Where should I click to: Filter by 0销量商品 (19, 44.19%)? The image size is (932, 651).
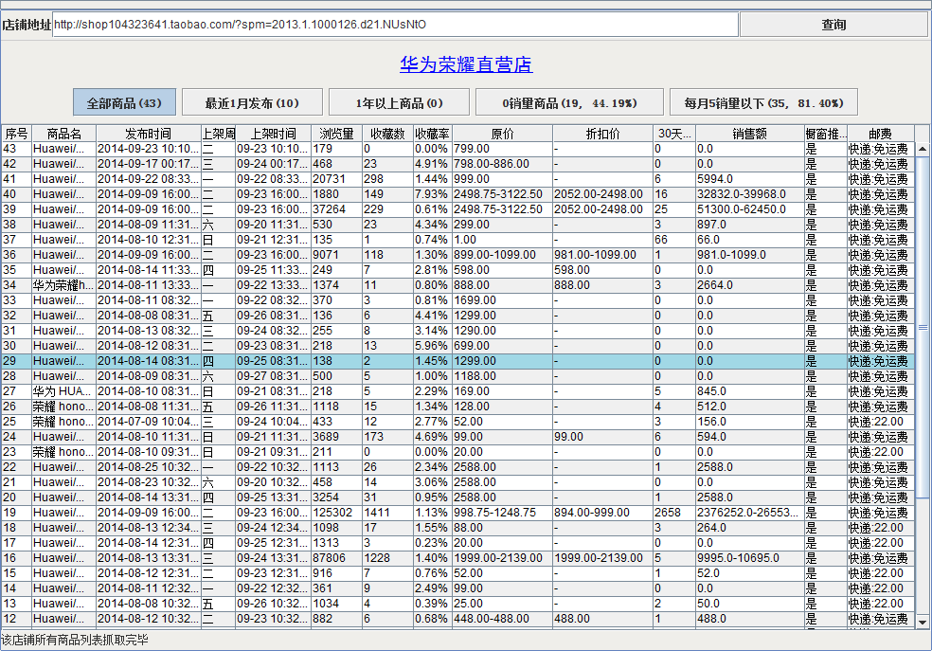569,102
